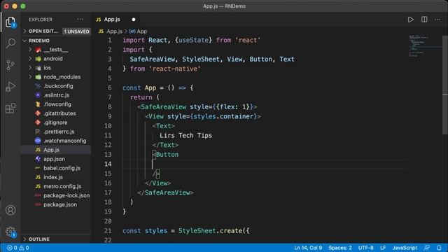Screen dimensions: 448x252
Task: Click Spaces: 2 indentation setting
Action: 340,248
